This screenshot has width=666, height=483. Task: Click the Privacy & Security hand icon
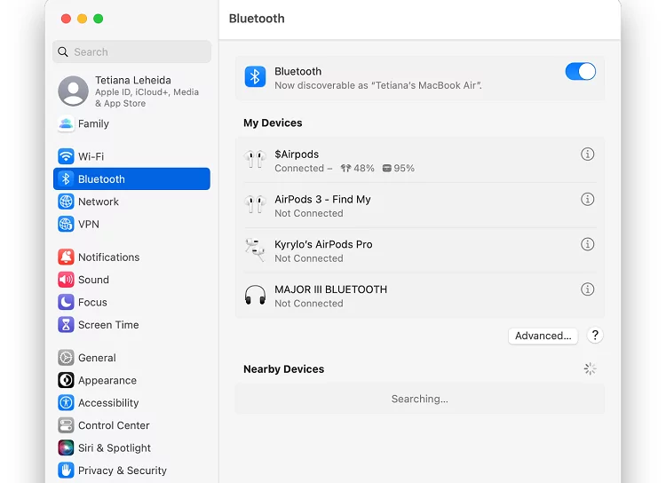66,471
